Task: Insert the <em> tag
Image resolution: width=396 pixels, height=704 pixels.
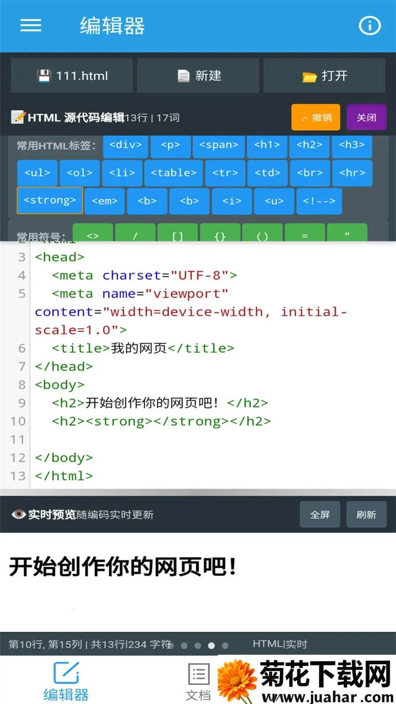Action: [x=105, y=202]
